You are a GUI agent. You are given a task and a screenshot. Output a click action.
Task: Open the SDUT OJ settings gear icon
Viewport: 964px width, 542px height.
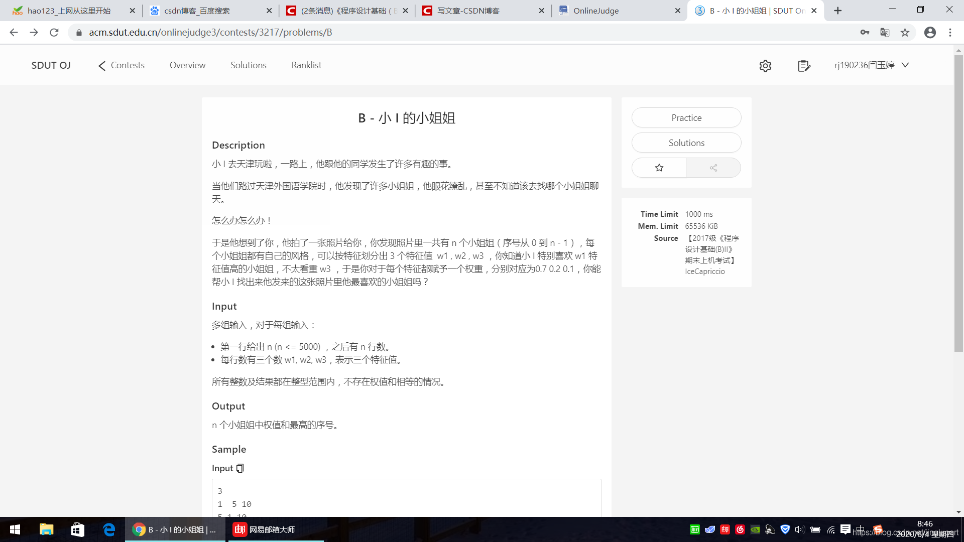(765, 66)
